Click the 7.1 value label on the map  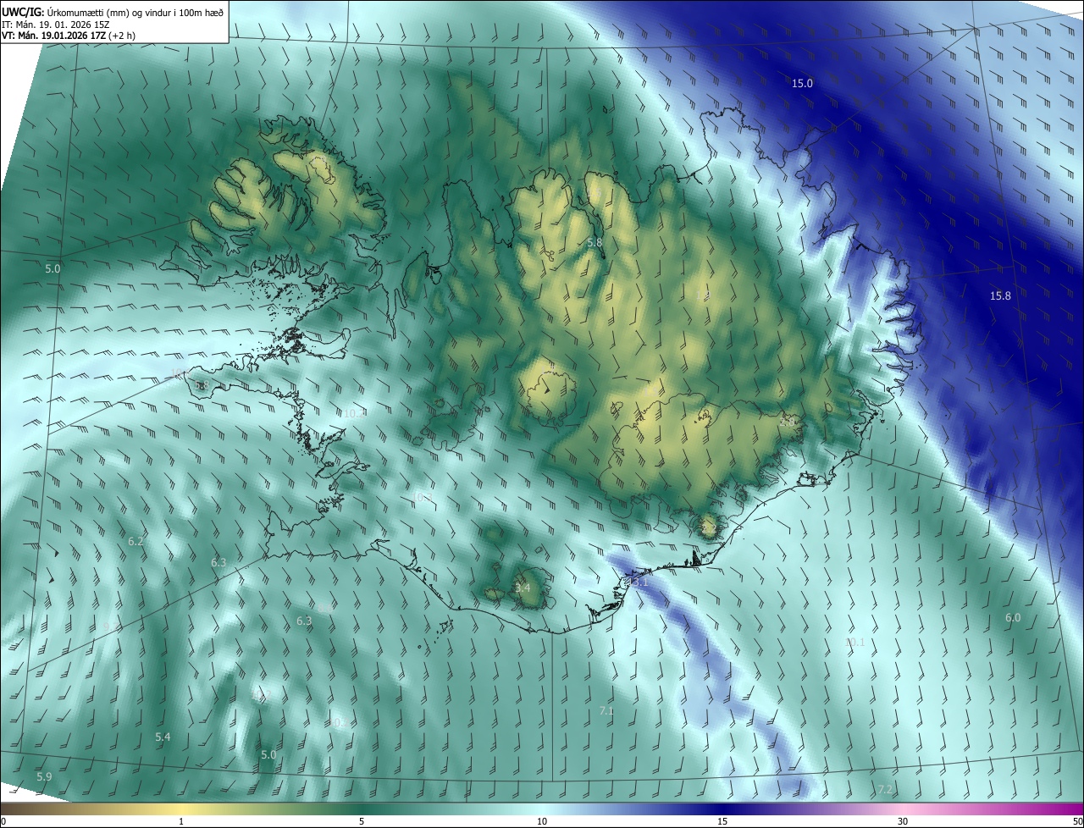pos(606,711)
